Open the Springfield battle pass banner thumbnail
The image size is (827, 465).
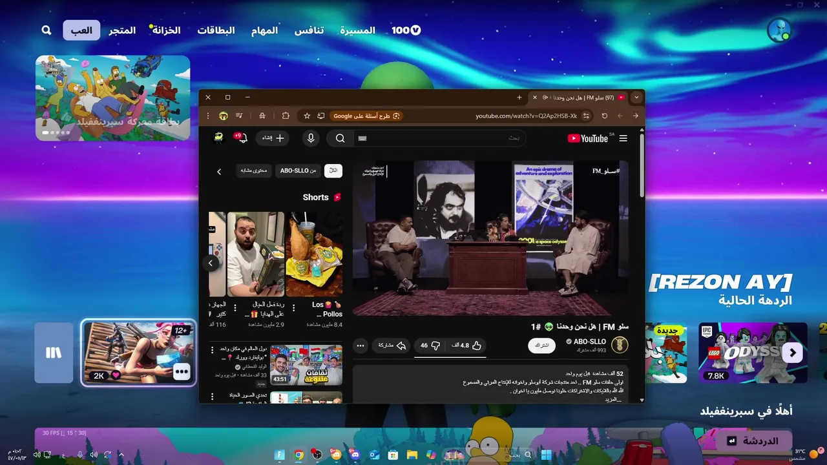[113, 98]
